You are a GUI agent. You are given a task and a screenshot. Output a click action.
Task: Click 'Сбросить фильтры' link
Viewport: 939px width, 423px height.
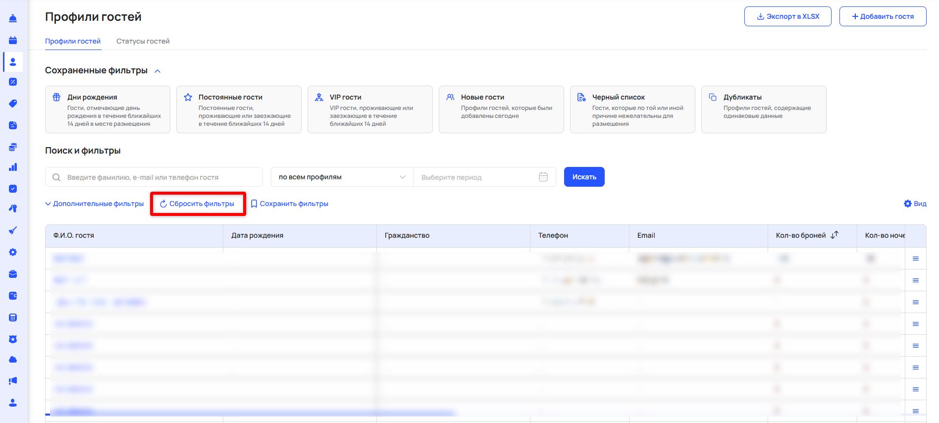coord(197,204)
